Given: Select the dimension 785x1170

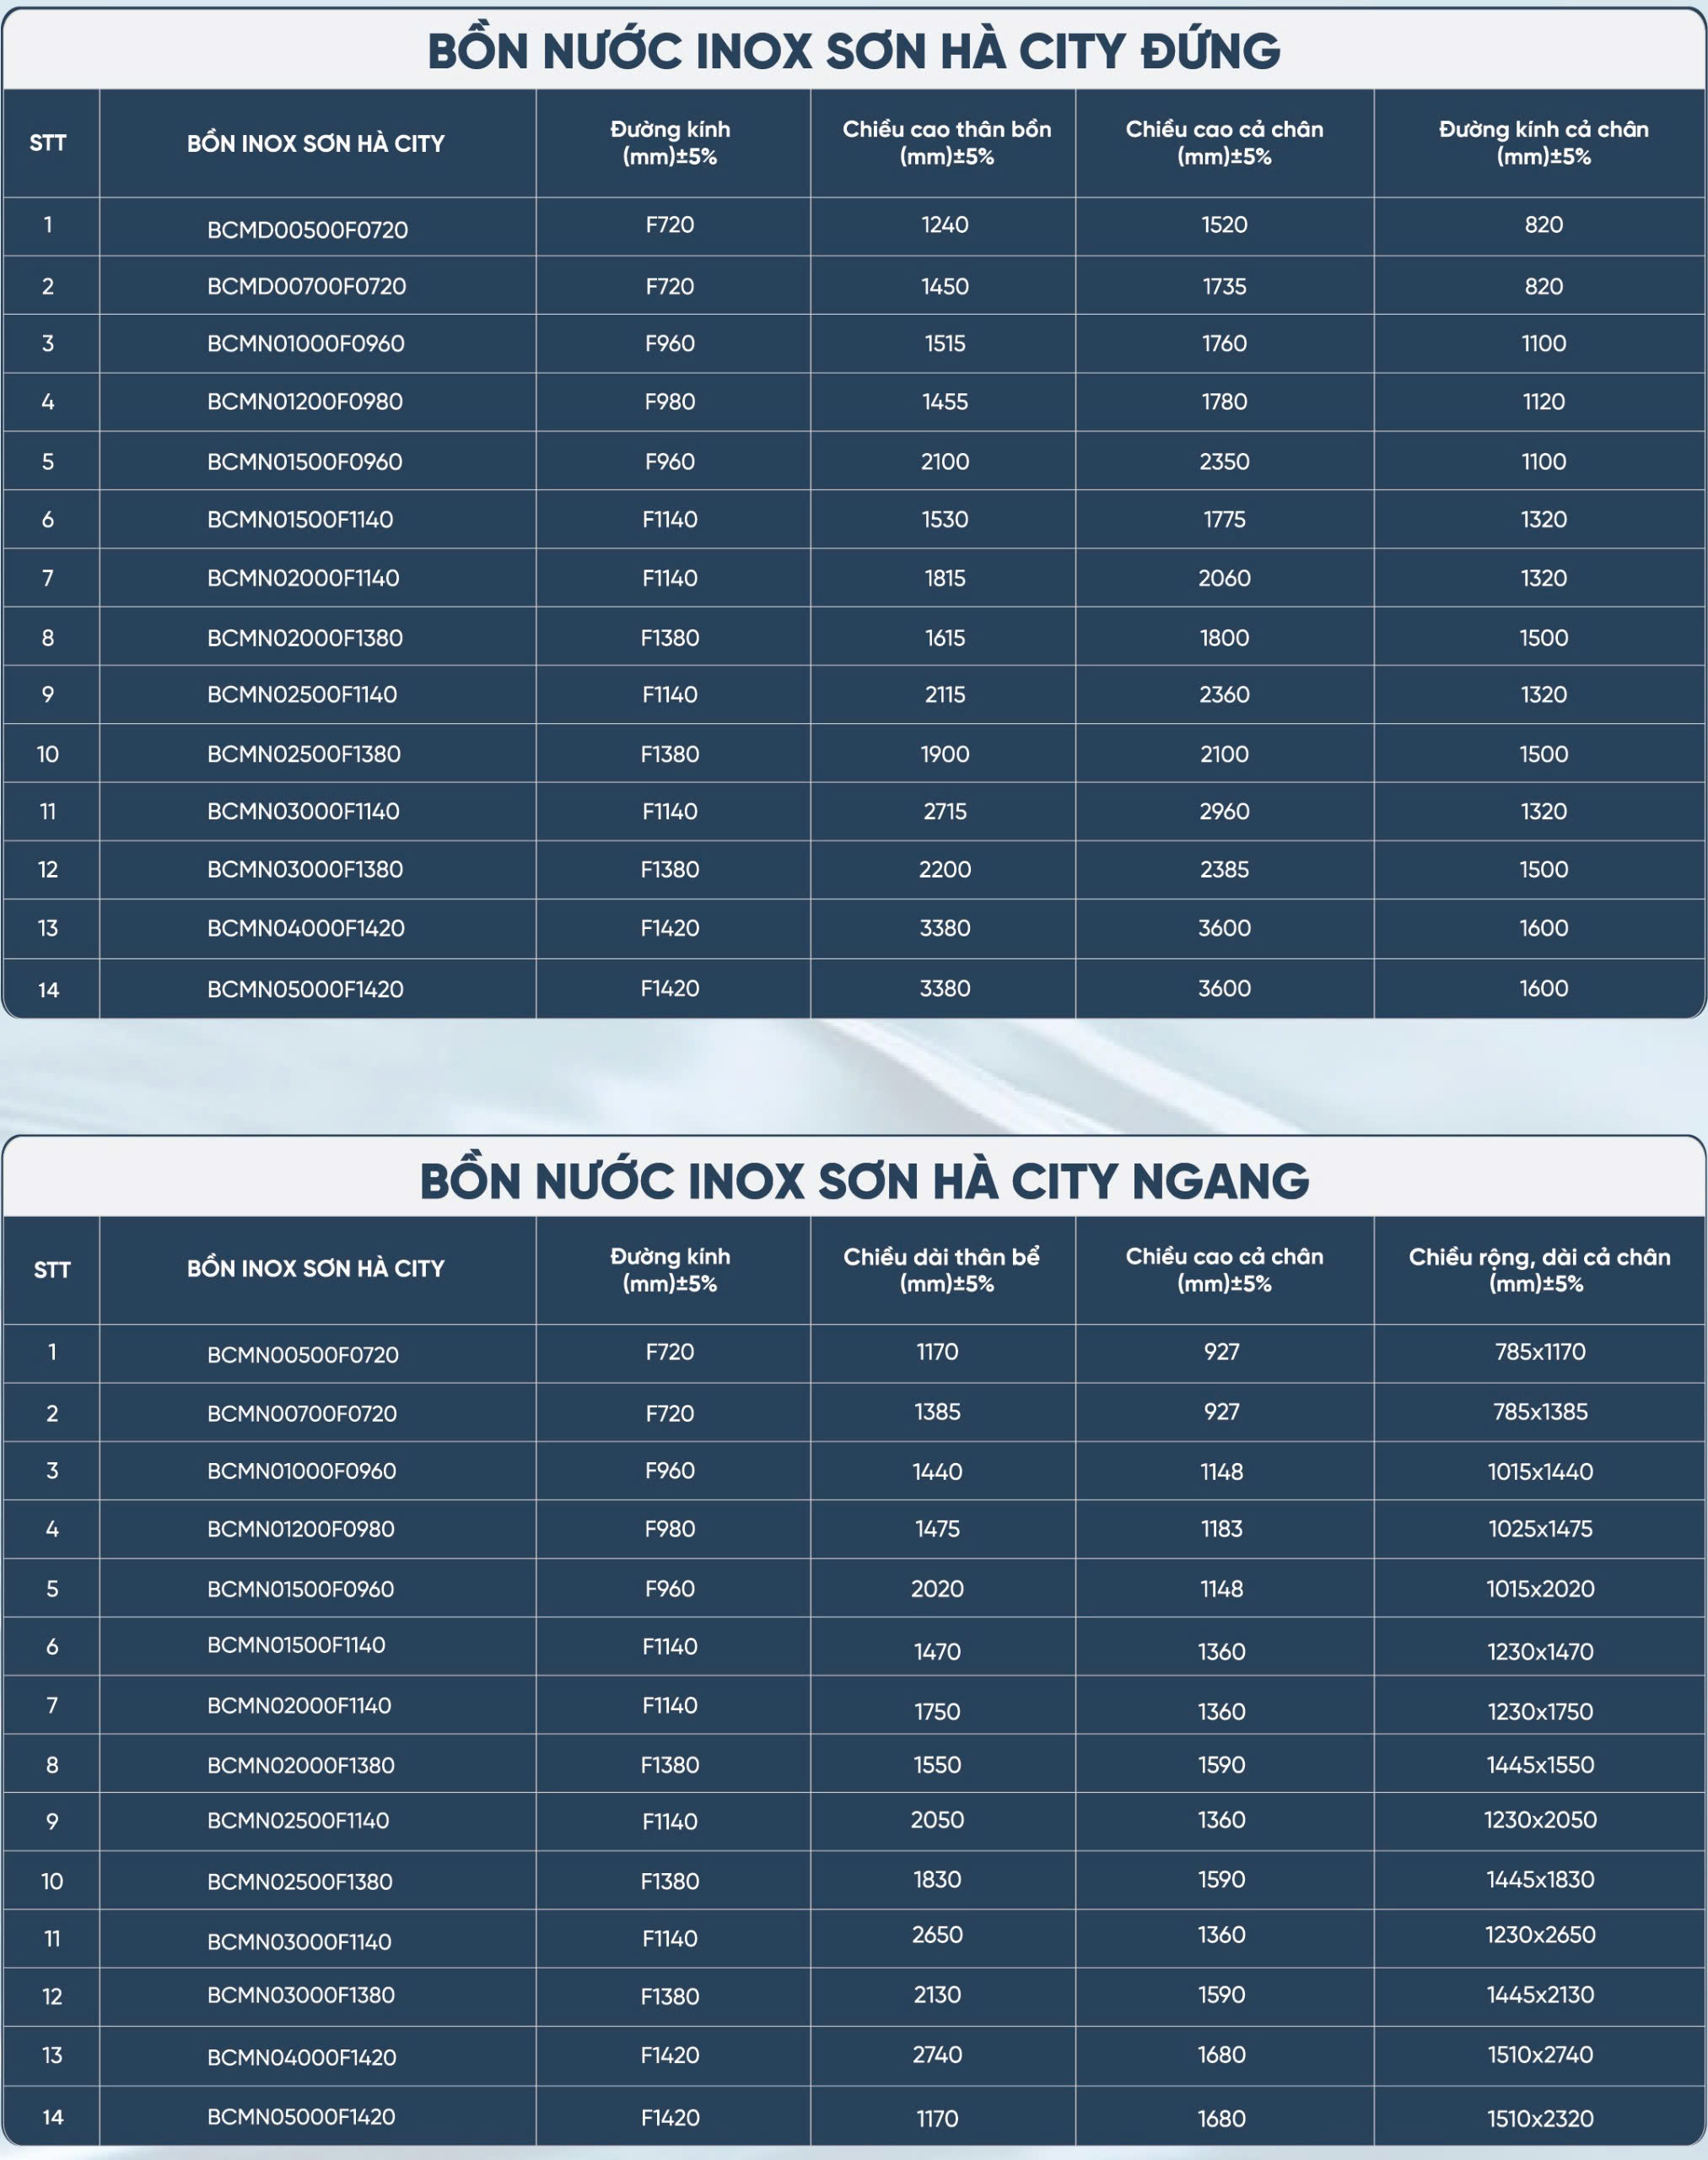Looking at the screenshot, I should point(1540,1352).
